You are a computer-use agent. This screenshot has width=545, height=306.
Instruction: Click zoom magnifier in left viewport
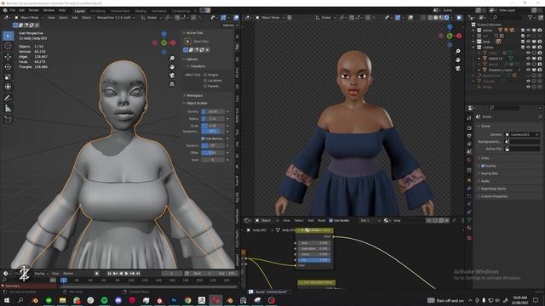[x=172, y=59]
